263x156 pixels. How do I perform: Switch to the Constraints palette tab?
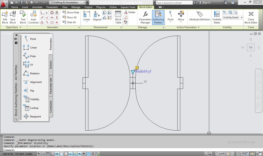point(51,107)
